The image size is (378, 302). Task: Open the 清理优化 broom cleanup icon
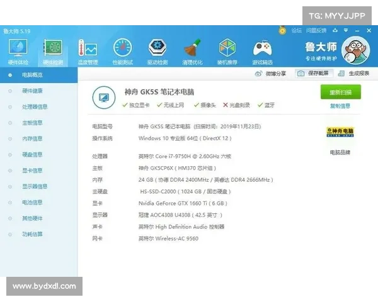click(192, 49)
